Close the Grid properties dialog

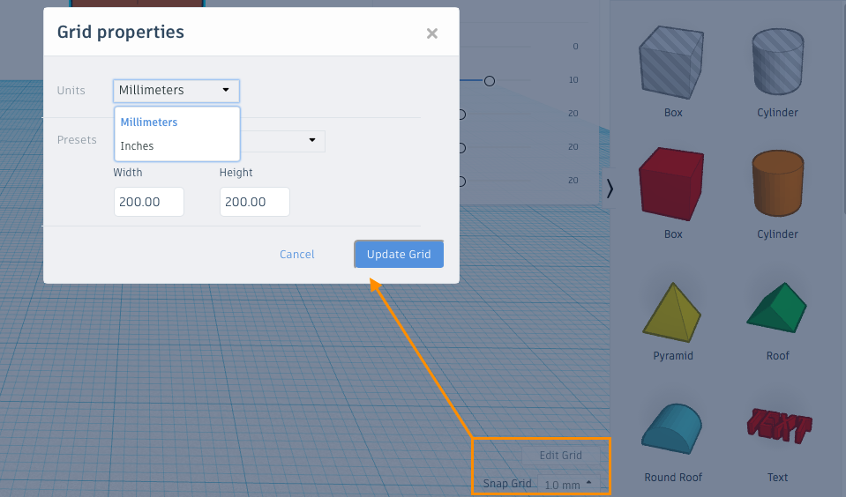coord(431,33)
